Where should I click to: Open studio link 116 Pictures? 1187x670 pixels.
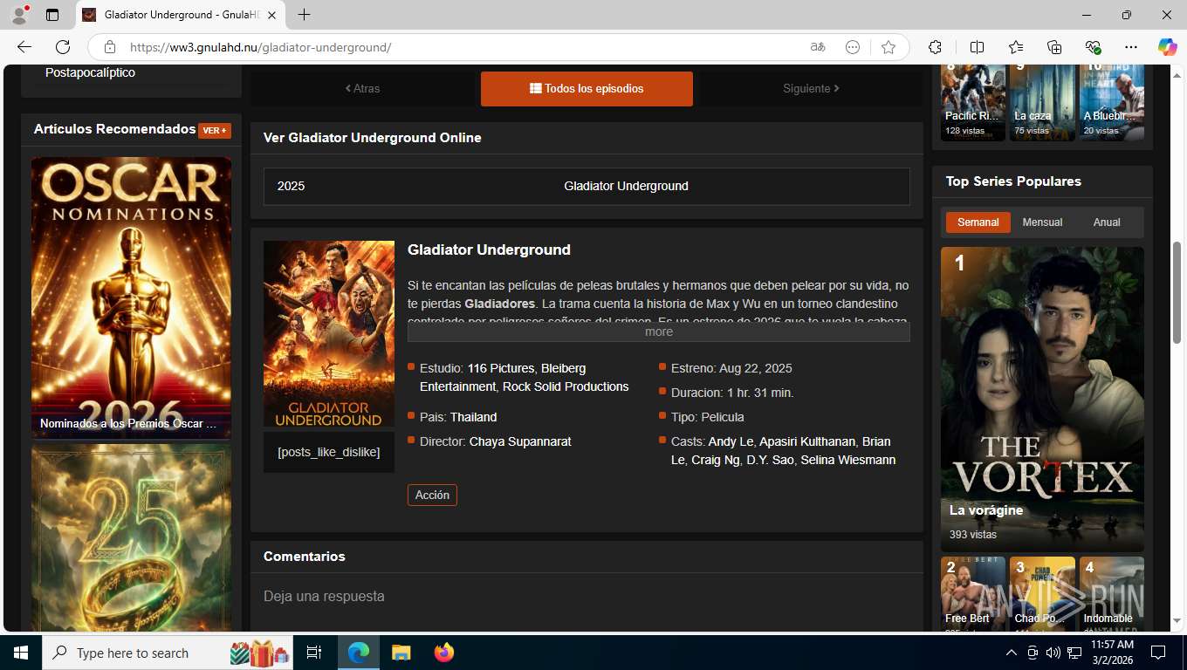pos(501,368)
